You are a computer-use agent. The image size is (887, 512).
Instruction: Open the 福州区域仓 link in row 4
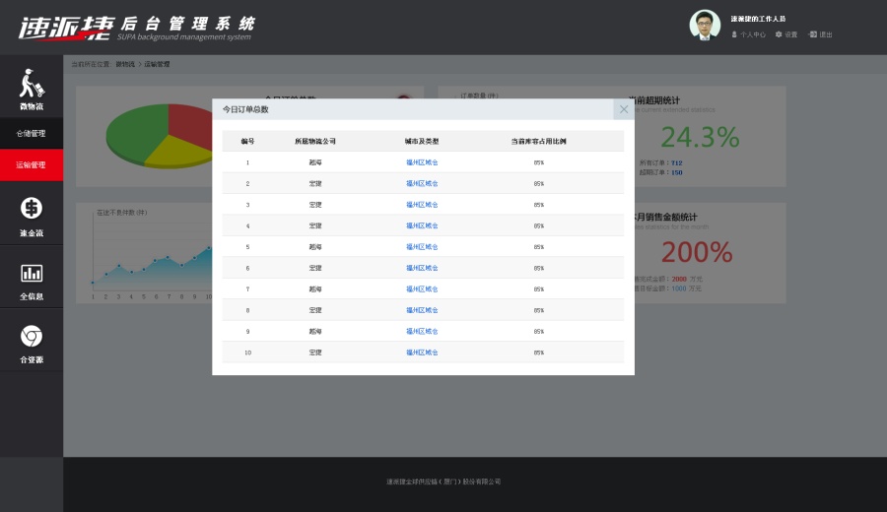(x=422, y=226)
